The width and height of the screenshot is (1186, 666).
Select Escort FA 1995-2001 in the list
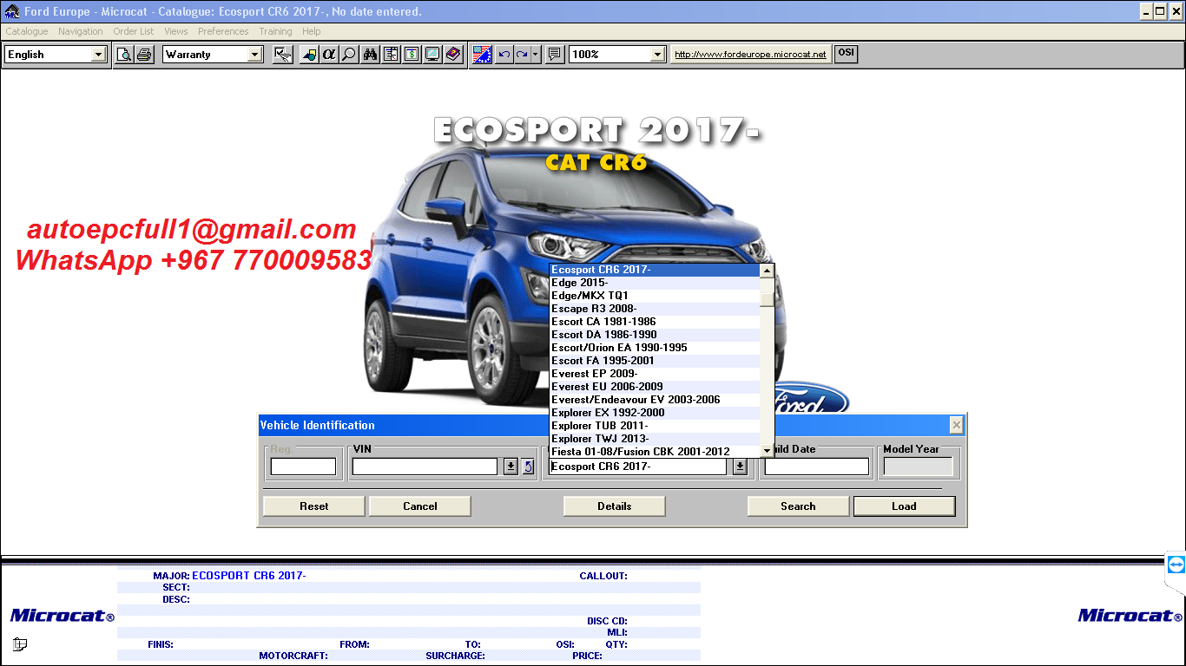pos(655,361)
